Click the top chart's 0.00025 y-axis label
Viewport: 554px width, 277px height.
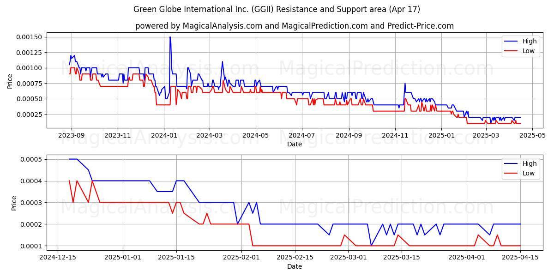click(30, 114)
